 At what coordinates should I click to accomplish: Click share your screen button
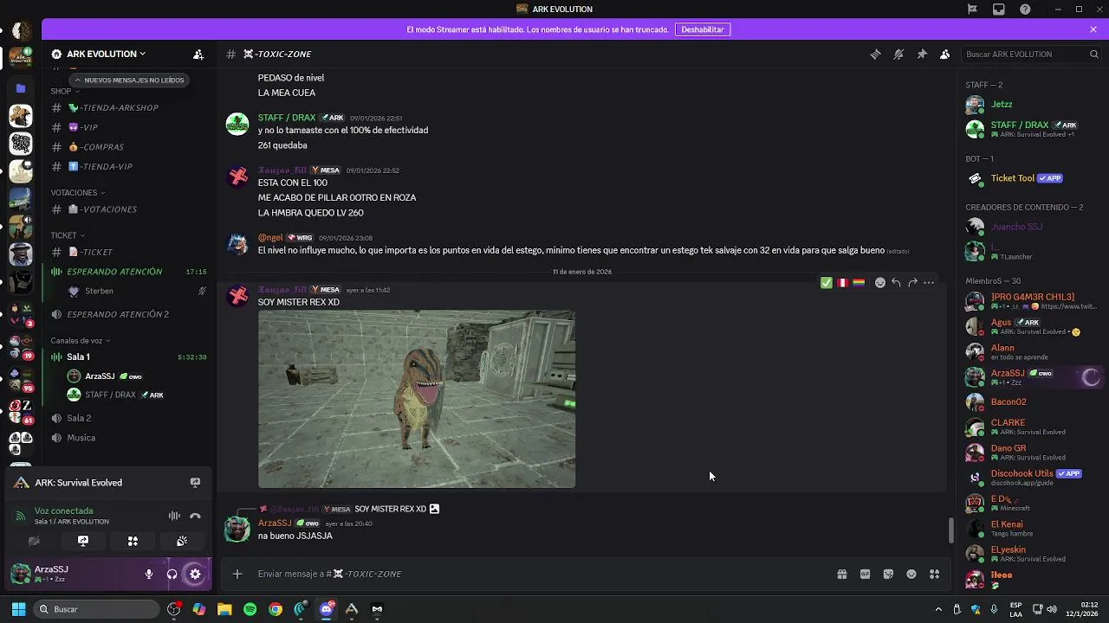coord(83,541)
